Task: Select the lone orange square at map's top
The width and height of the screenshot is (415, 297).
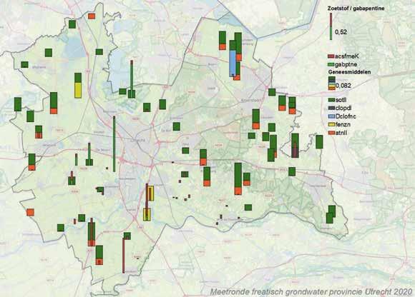Action: (92, 16)
